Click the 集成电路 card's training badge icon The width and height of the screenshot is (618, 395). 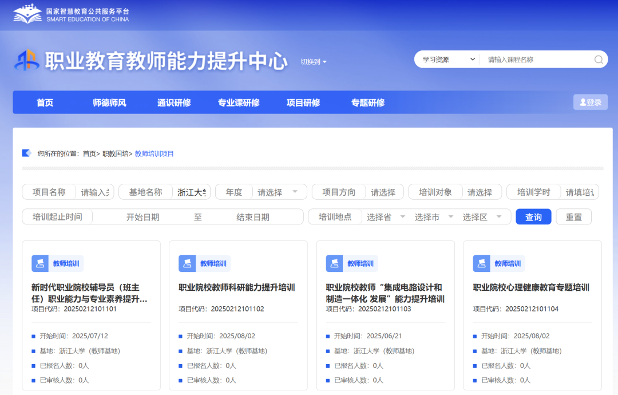[x=334, y=263]
